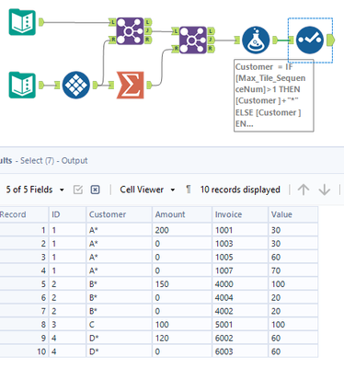Select the Summarize tool node
This screenshot has width=344, height=368.
pyautogui.click(x=131, y=85)
